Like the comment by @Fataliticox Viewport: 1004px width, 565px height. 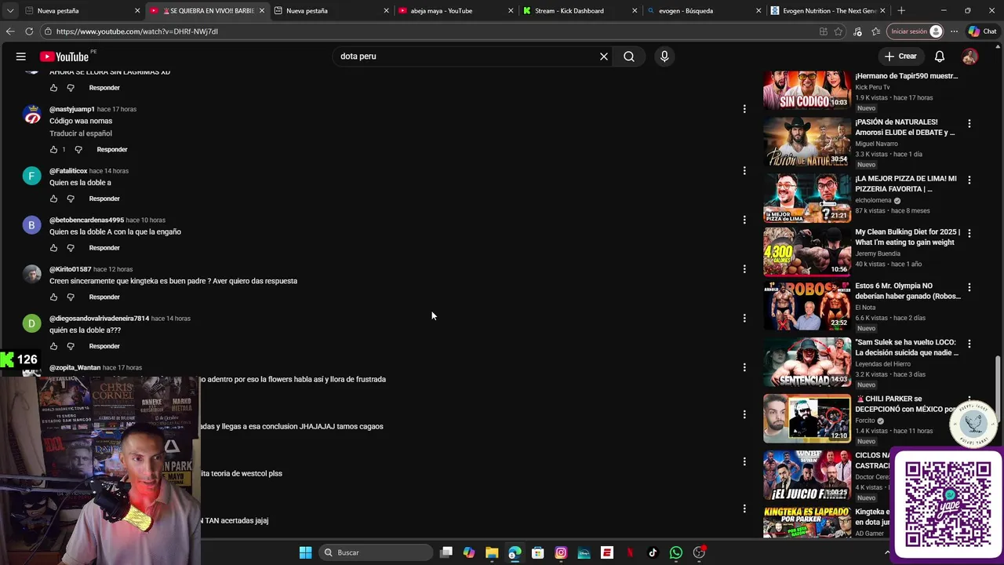click(53, 199)
